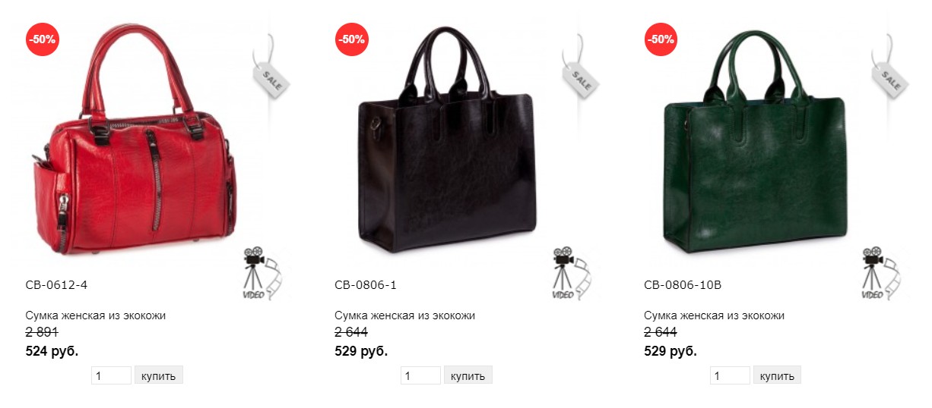Open the video icon for CB-0612-4

tap(261, 273)
